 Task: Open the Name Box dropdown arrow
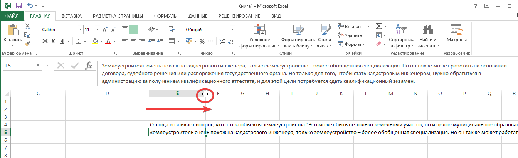[38, 66]
